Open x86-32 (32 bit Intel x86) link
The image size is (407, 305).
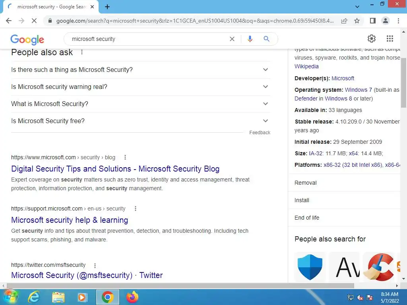[353, 165]
